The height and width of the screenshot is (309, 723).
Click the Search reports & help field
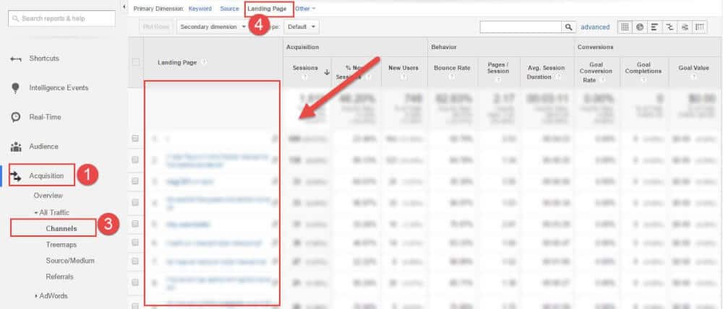coord(61,17)
